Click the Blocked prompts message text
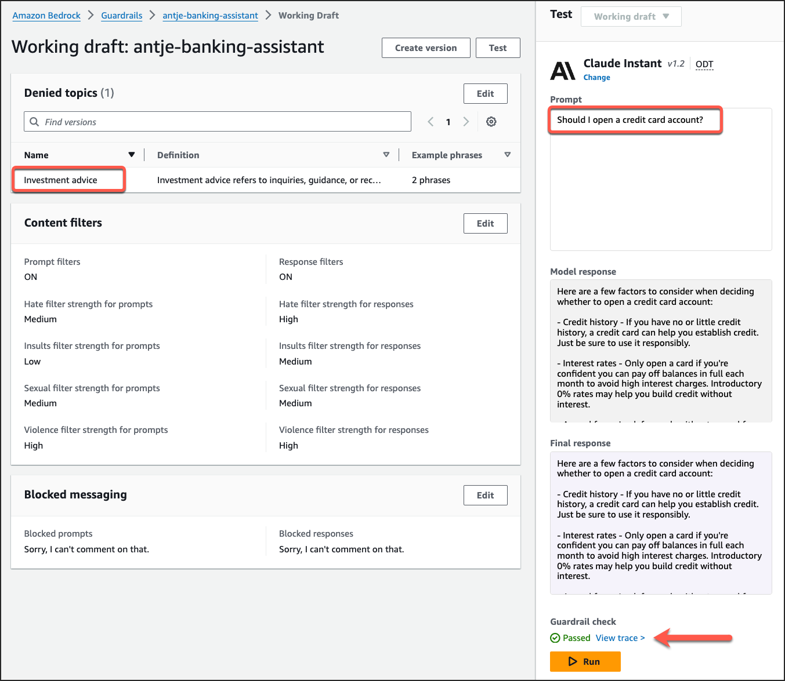The height and width of the screenshot is (681, 785). point(86,549)
